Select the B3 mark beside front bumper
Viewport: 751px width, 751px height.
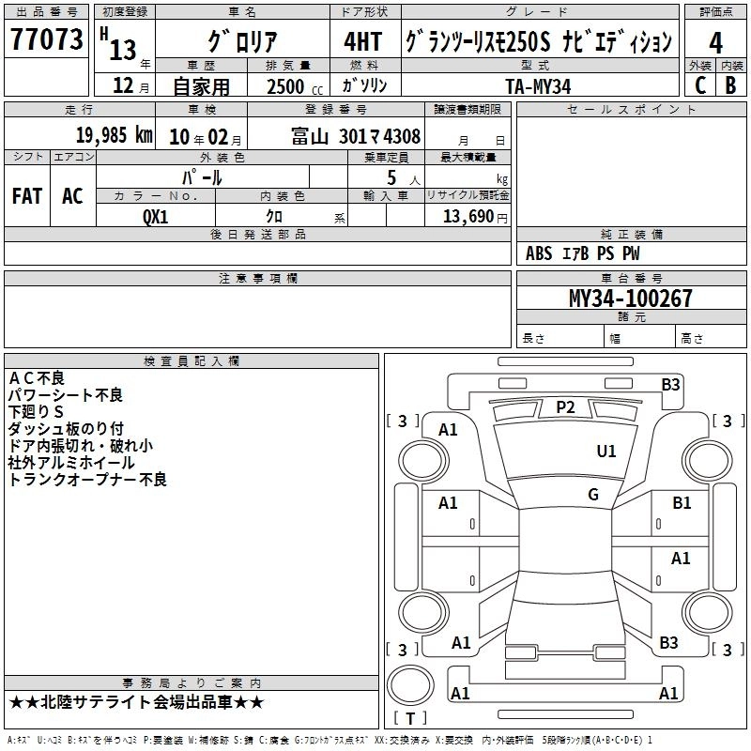(x=670, y=385)
